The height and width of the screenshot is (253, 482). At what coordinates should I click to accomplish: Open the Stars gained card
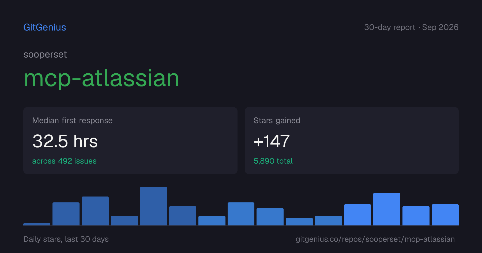coord(352,141)
